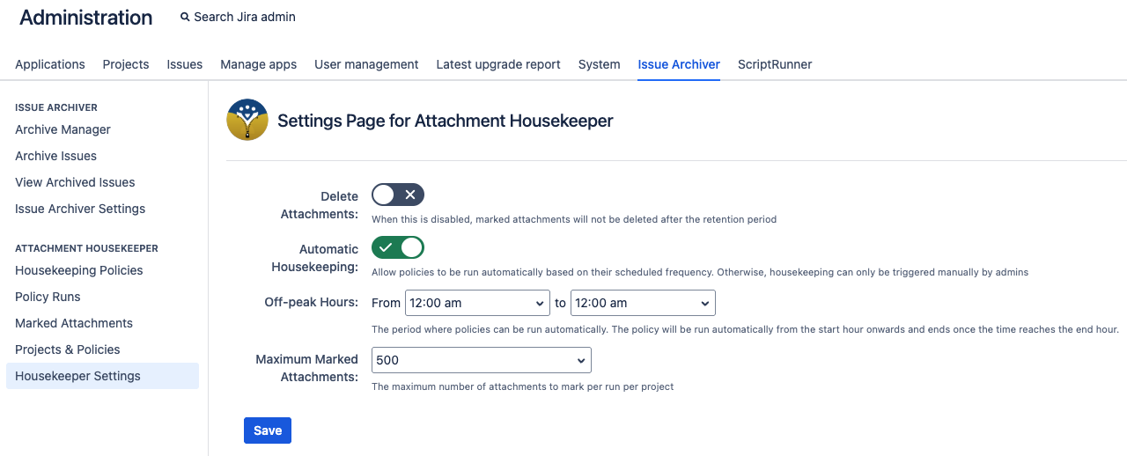Screen dimensions: 1127x456
Task: Open Marked Attachments in sidebar
Action: (74, 323)
